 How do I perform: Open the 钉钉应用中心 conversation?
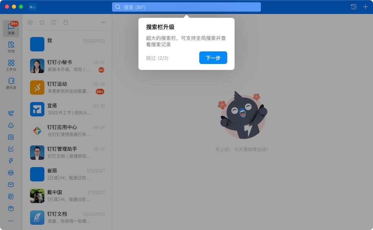[67, 131]
